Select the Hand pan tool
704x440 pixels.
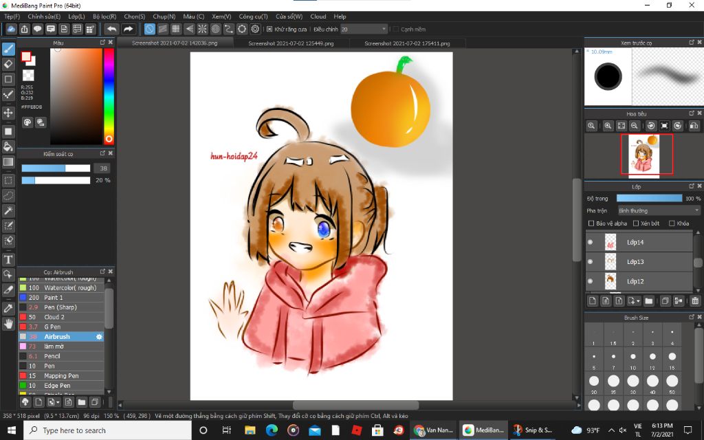click(x=8, y=323)
